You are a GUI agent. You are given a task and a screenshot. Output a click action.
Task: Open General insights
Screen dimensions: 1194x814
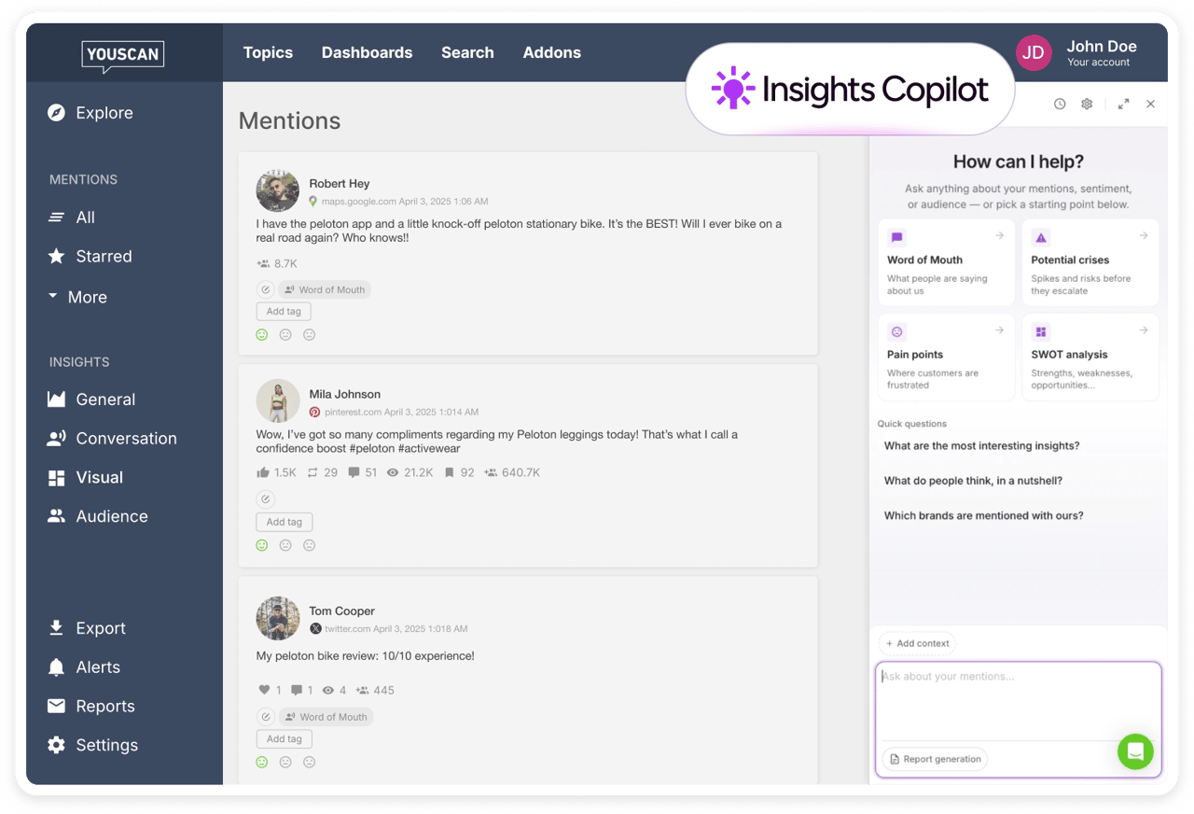91,400
